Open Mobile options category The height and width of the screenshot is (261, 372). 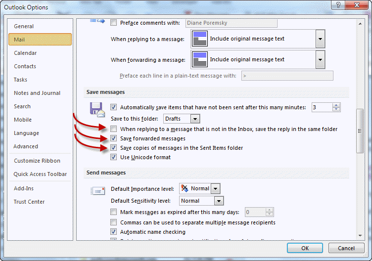pyautogui.click(x=40, y=120)
